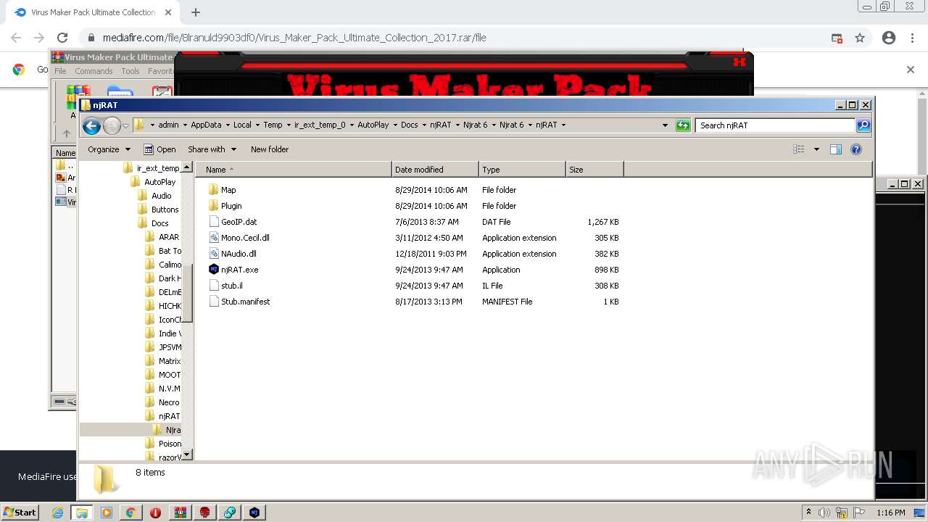Viewport: 928px width, 522px height.
Task: Select ARAR folder in the tree
Action: (x=168, y=237)
